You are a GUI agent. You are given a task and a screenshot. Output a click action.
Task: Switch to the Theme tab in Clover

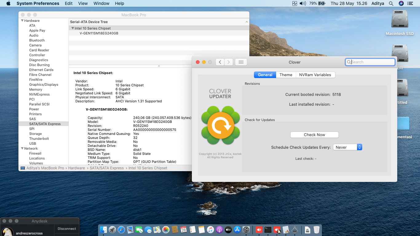(x=286, y=75)
